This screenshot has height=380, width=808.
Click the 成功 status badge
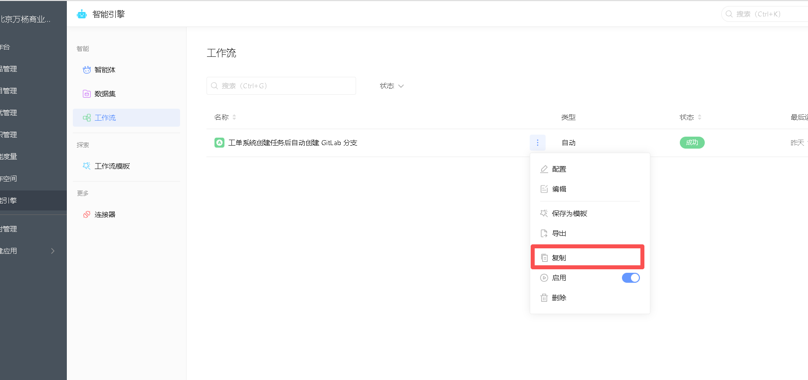pyautogui.click(x=692, y=143)
